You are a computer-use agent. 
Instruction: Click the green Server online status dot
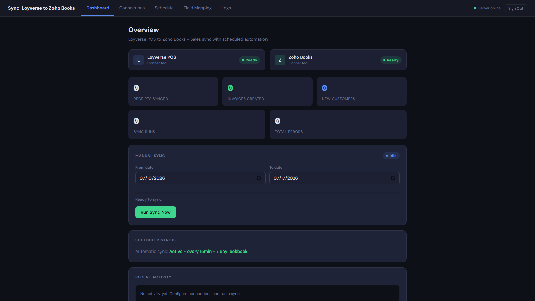point(475,8)
